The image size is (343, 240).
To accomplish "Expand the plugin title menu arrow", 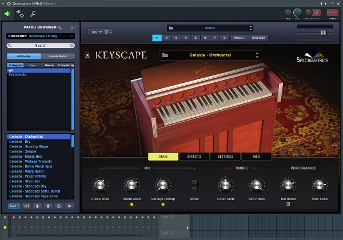I will click(x=3, y=3).
